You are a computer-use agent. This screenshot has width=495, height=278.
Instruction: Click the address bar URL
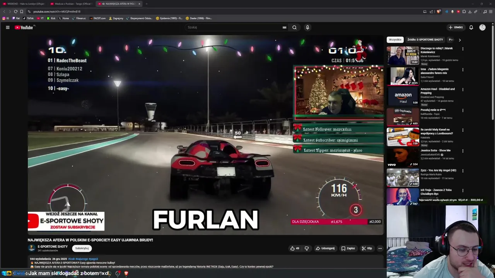[x=57, y=12]
